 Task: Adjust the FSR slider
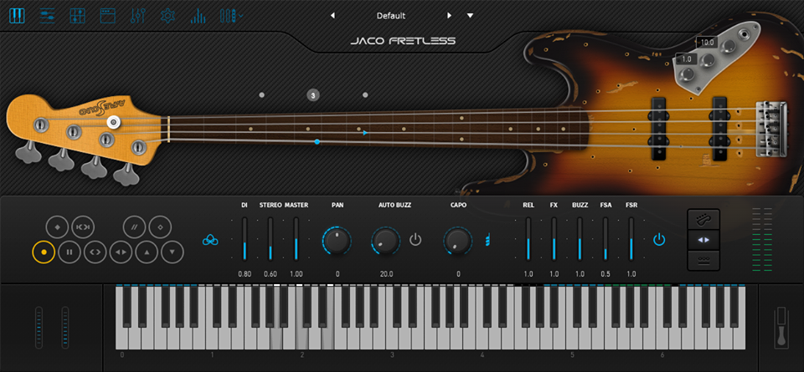click(631, 239)
